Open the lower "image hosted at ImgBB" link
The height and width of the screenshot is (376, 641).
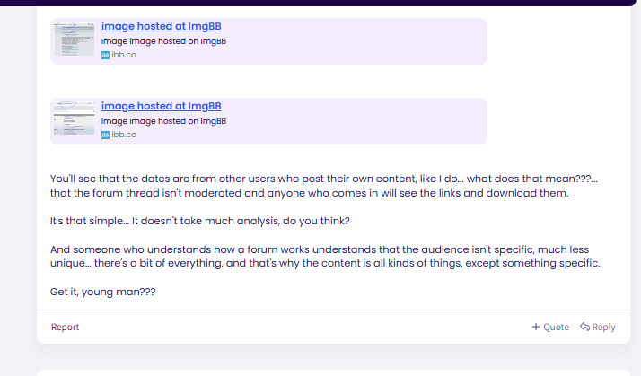161,106
